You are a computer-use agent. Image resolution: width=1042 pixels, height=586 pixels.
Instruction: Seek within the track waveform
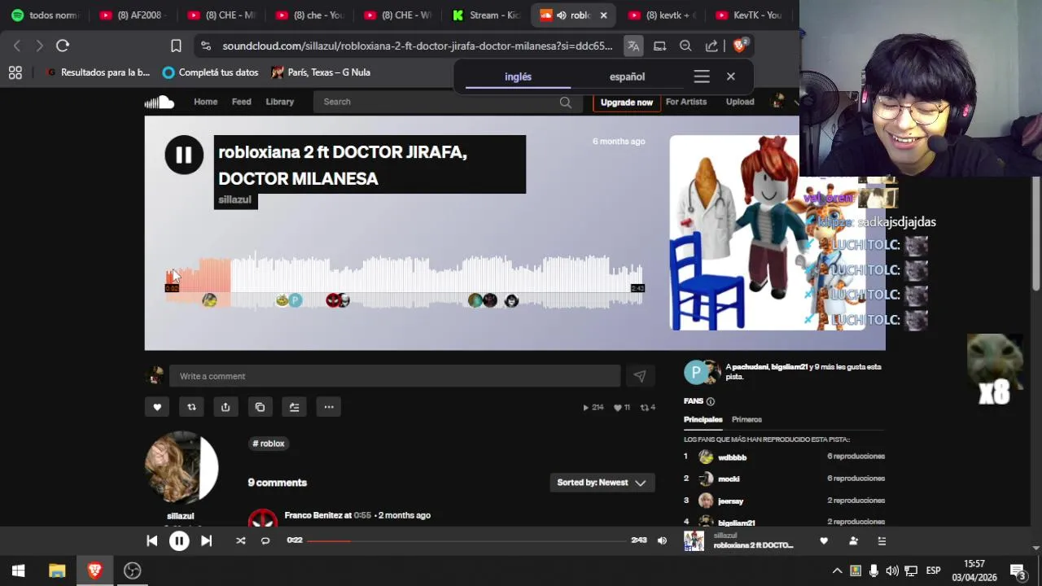[x=405, y=282]
